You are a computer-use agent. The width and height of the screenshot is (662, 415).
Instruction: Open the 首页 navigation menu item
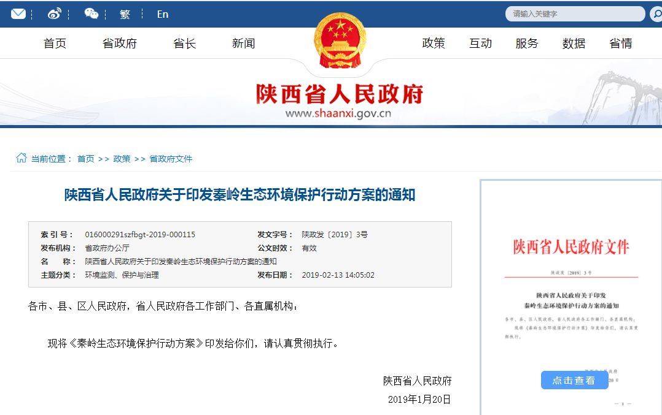point(55,44)
